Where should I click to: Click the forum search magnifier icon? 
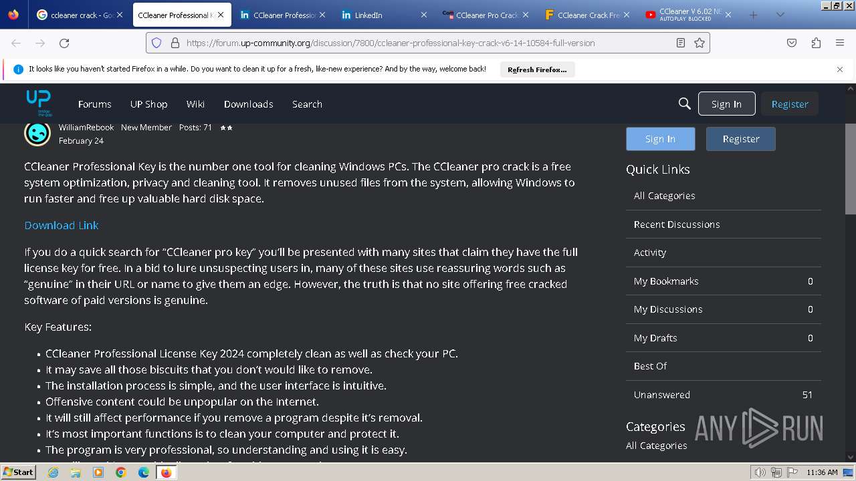684,104
